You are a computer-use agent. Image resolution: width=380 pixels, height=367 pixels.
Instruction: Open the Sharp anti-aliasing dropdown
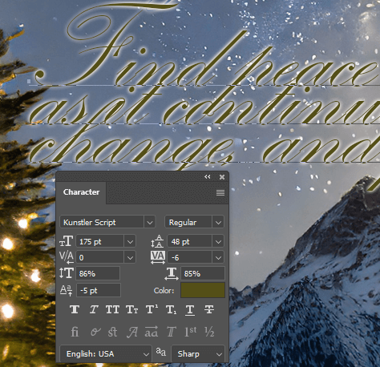tap(198, 354)
